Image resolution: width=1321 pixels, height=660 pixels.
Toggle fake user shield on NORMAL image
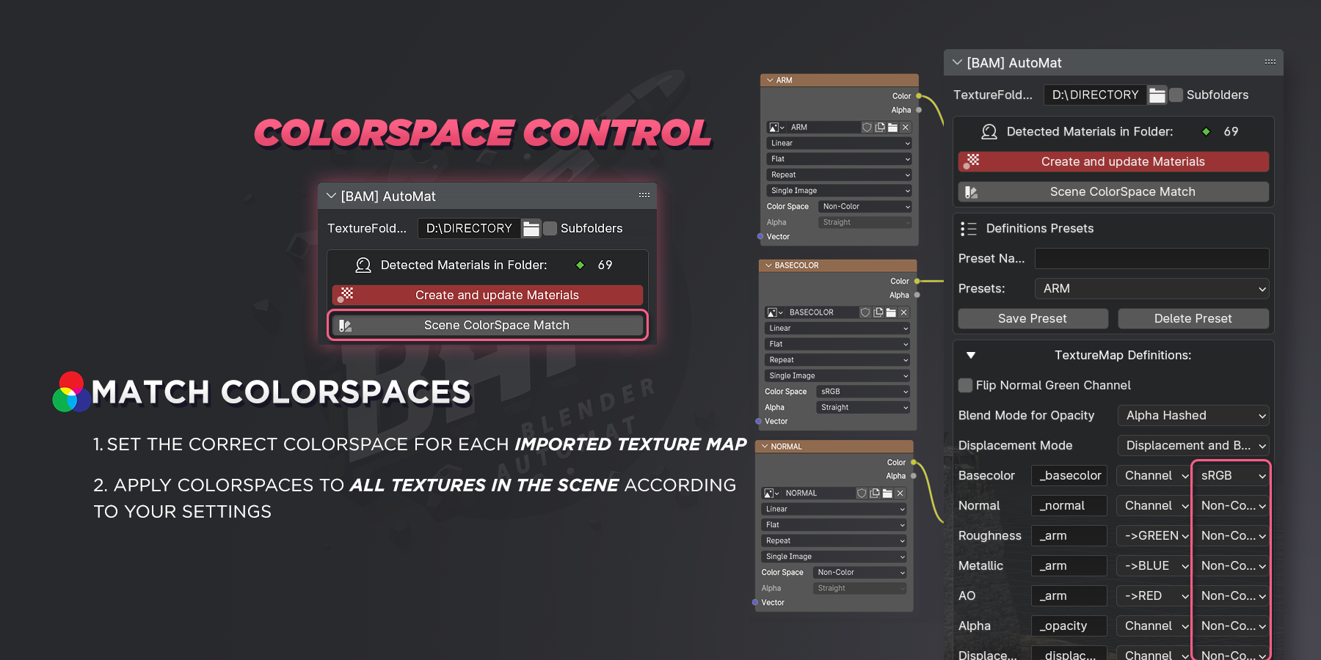pos(862,494)
